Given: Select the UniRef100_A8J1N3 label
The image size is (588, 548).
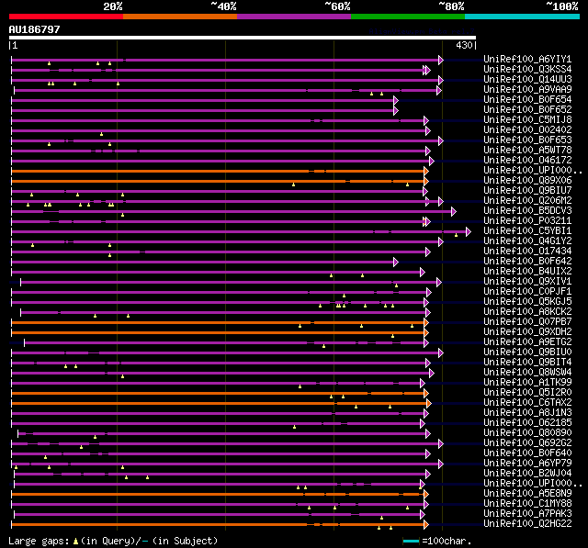Looking at the screenshot, I should [x=527, y=413].
